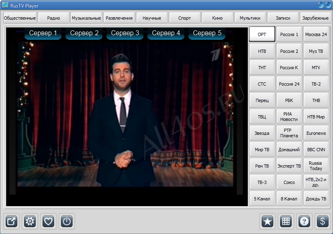Open the Развлечения category
333x234 pixels.
[119, 18]
